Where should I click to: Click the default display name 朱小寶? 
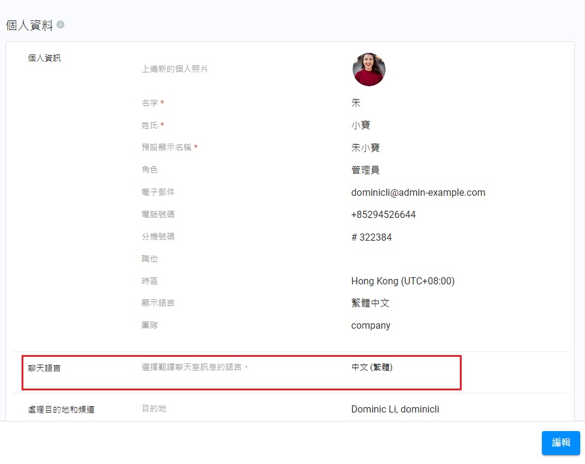[365, 148]
